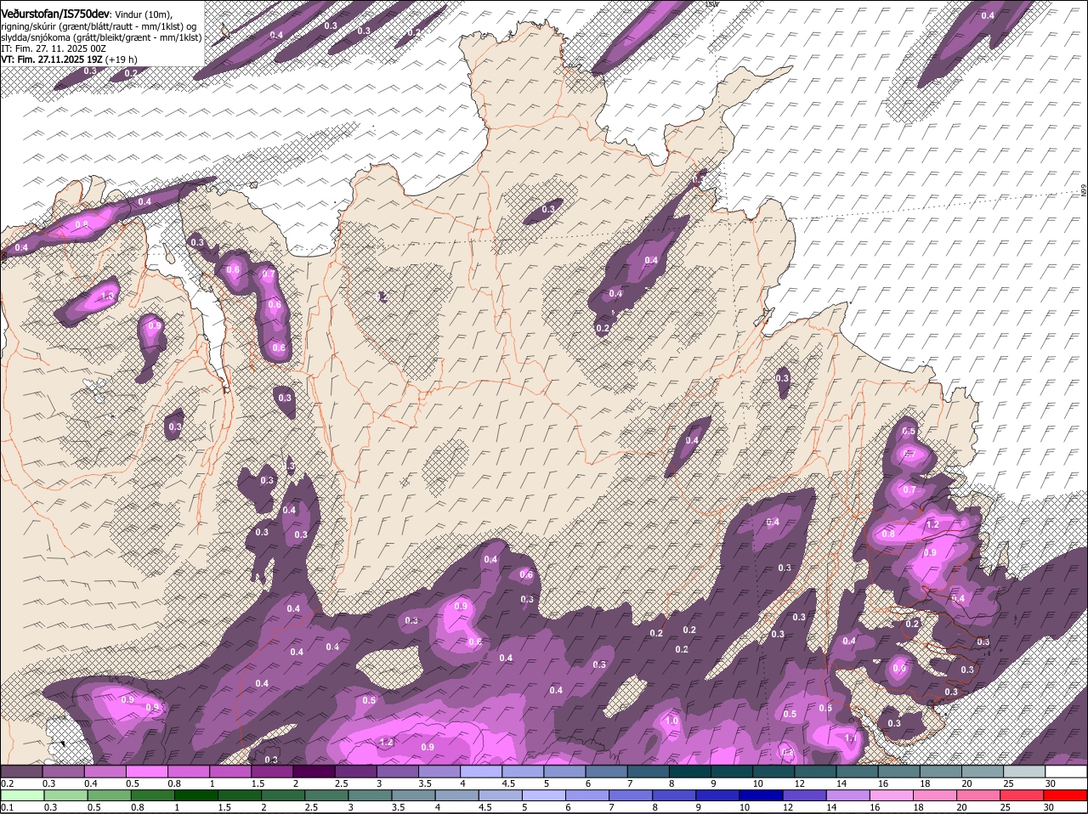Pick the red 30 swatch in the lower color bar
The width and height of the screenshot is (1088, 814).
click(x=1065, y=795)
